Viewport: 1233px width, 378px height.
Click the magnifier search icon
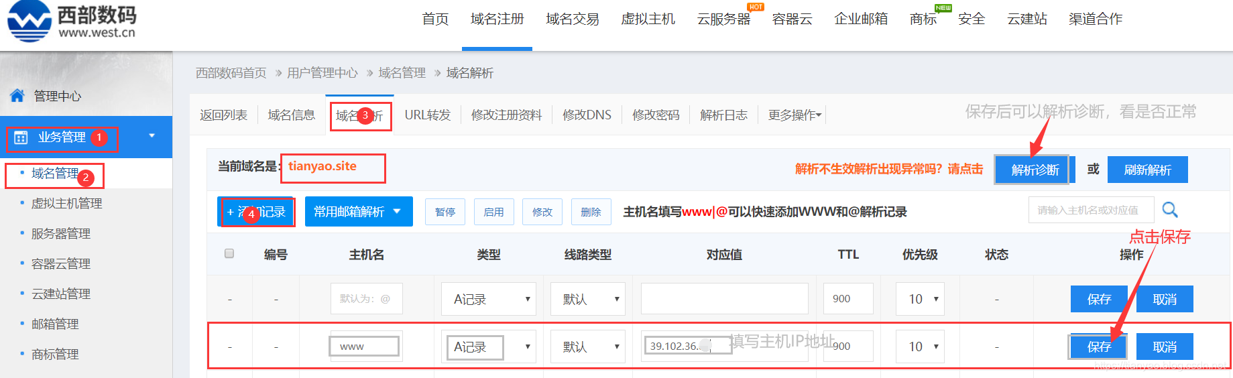[1170, 210]
